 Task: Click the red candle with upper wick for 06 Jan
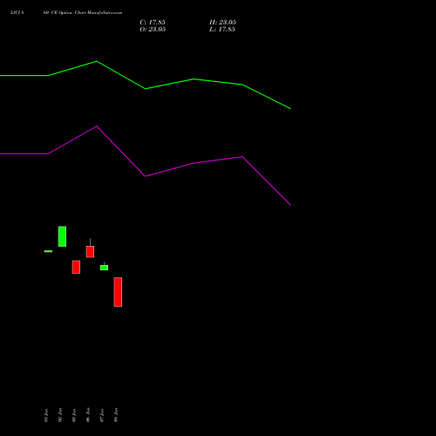(90, 251)
